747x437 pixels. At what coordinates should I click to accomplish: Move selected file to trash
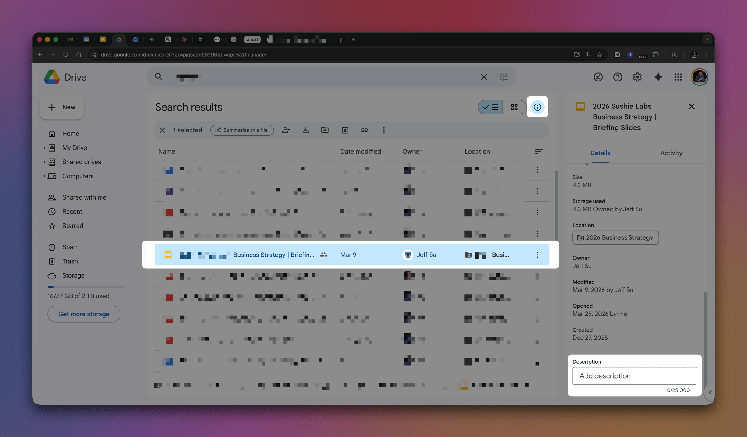click(345, 130)
